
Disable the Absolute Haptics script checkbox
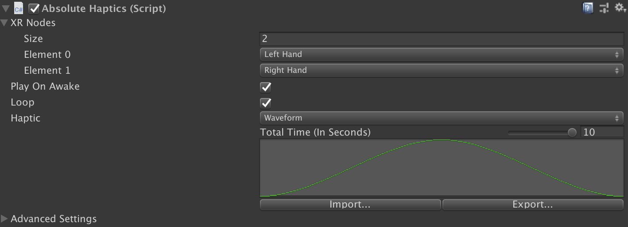34,8
